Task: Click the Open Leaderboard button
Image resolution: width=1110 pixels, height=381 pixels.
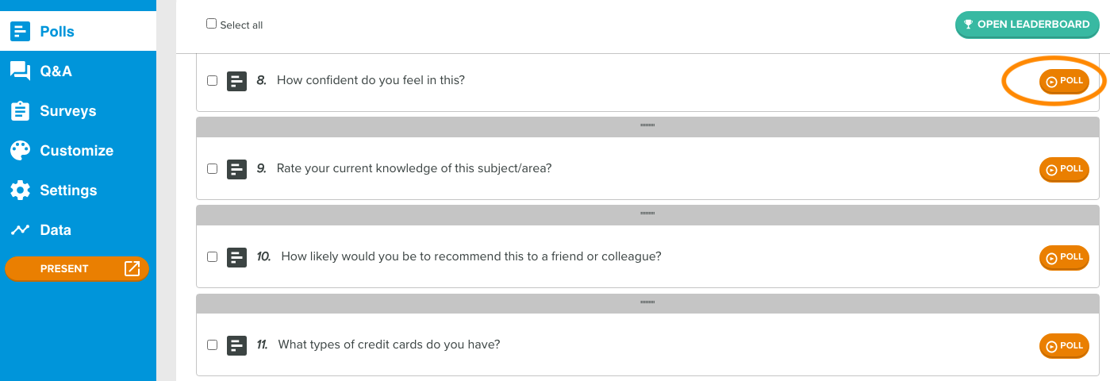Action: pos(1027,25)
